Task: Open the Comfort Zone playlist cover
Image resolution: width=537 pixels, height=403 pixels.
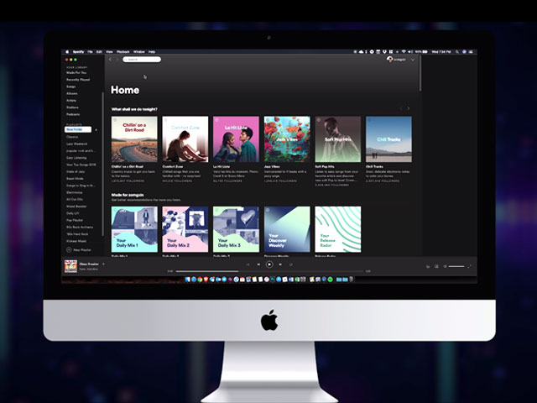Action: point(185,139)
